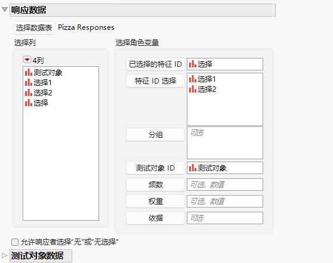Image resolution: width=333 pixels, height=263 pixels.
Task: Click nominal icon beside 选择1 in column list
Action: [29, 82]
